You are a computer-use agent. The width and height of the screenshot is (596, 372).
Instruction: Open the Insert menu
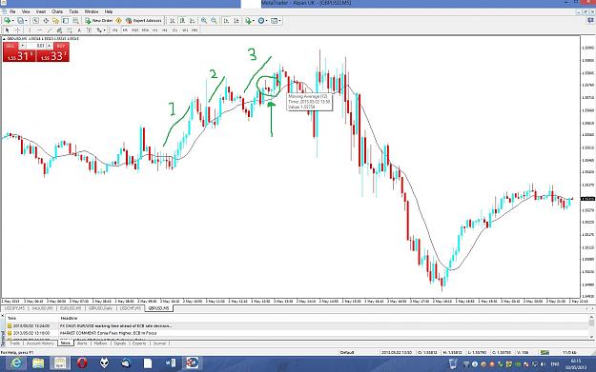pyautogui.click(x=41, y=11)
